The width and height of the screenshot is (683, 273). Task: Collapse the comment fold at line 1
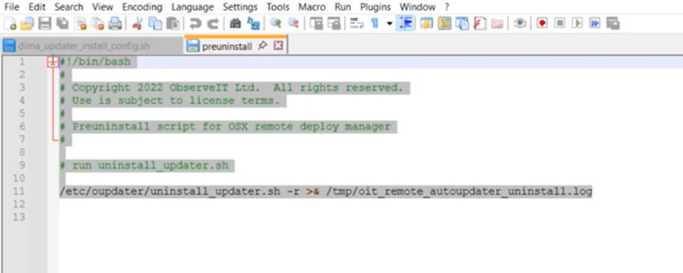click(x=53, y=62)
